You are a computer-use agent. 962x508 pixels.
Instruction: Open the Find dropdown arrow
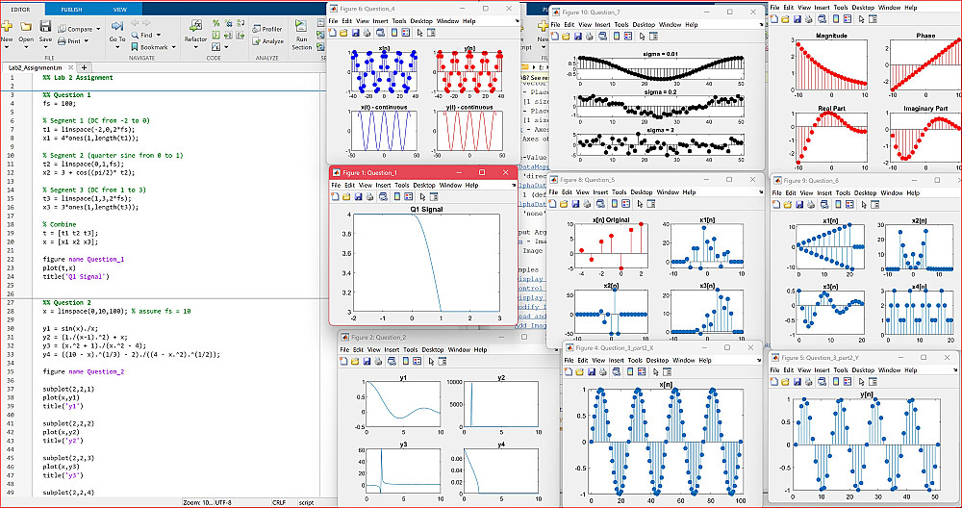click(x=159, y=35)
